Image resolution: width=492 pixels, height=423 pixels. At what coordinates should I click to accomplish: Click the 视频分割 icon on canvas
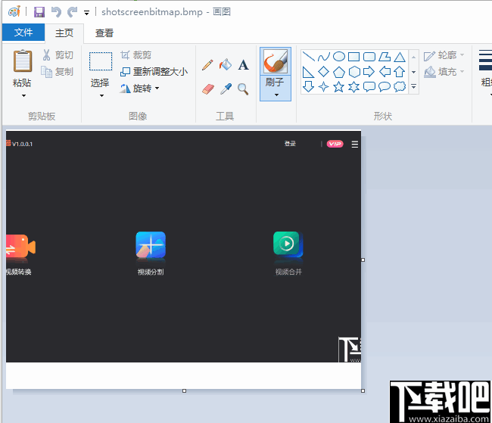[151, 245]
